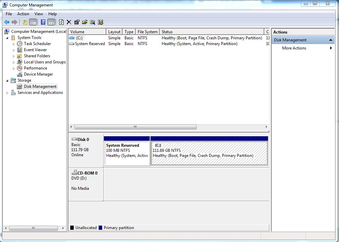Click the Back arrow toolbar icon

coord(7,22)
